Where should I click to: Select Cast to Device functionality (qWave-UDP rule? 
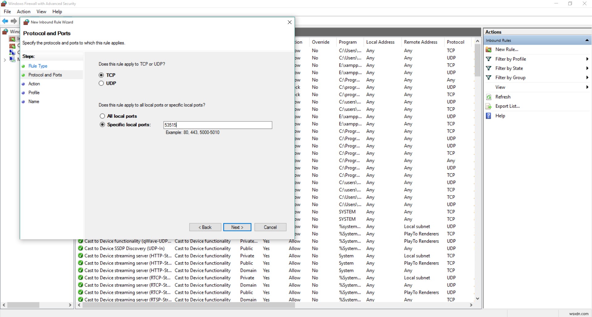(x=128, y=241)
